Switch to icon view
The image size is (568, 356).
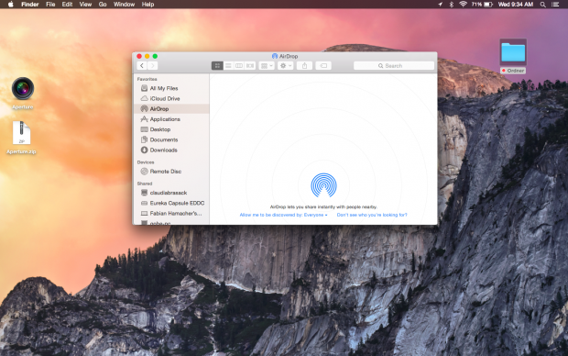pyautogui.click(x=217, y=66)
